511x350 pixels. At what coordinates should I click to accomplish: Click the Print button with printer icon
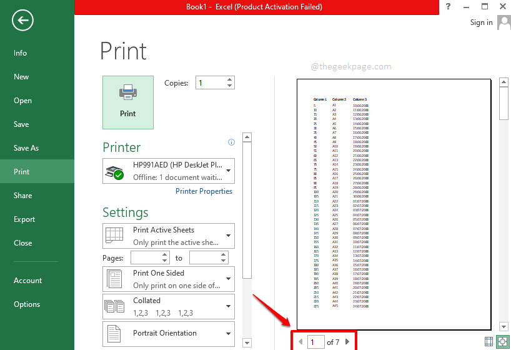tap(127, 102)
